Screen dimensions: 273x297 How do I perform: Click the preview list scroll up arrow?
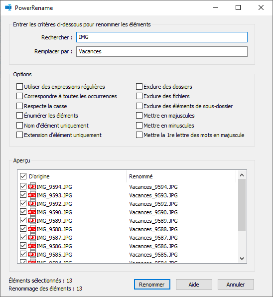click(x=242, y=175)
